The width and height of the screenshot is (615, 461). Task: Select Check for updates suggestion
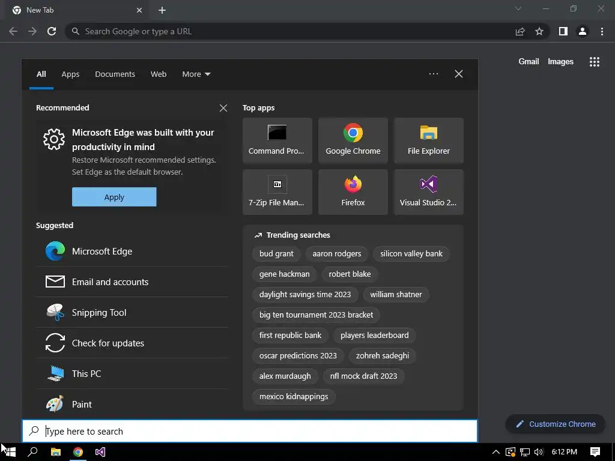pyautogui.click(x=132, y=343)
